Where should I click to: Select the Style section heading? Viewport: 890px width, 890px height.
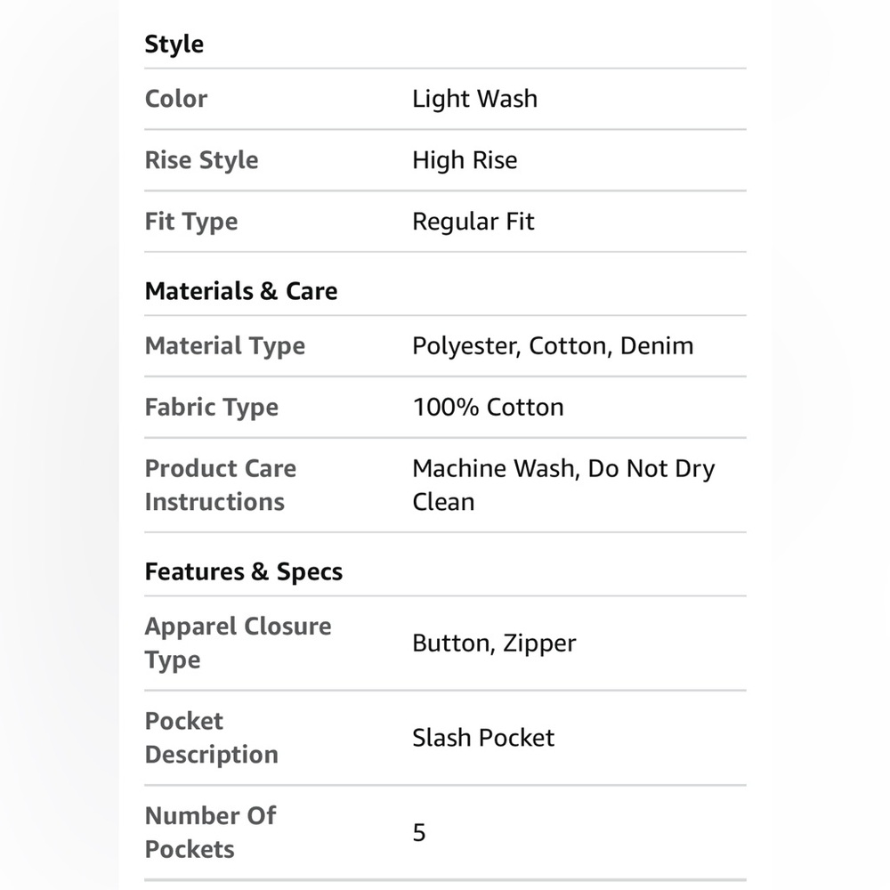[174, 44]
